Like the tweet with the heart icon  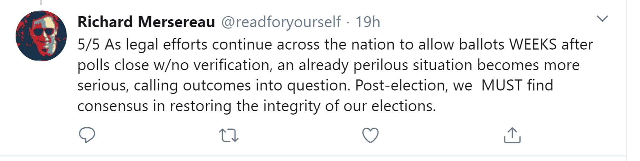[x=370, y=135]
